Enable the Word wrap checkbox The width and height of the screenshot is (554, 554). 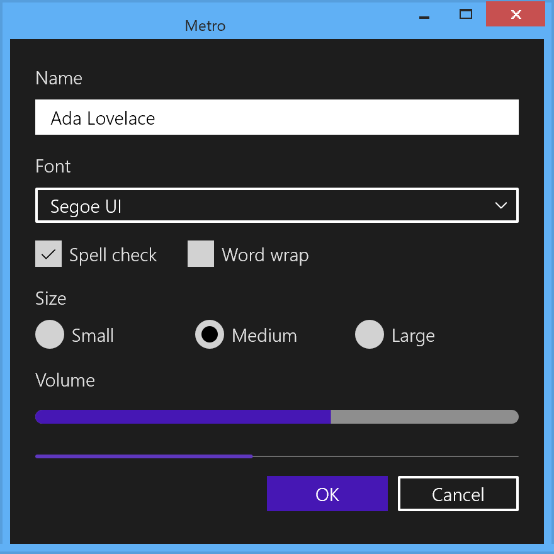point(201,254)
